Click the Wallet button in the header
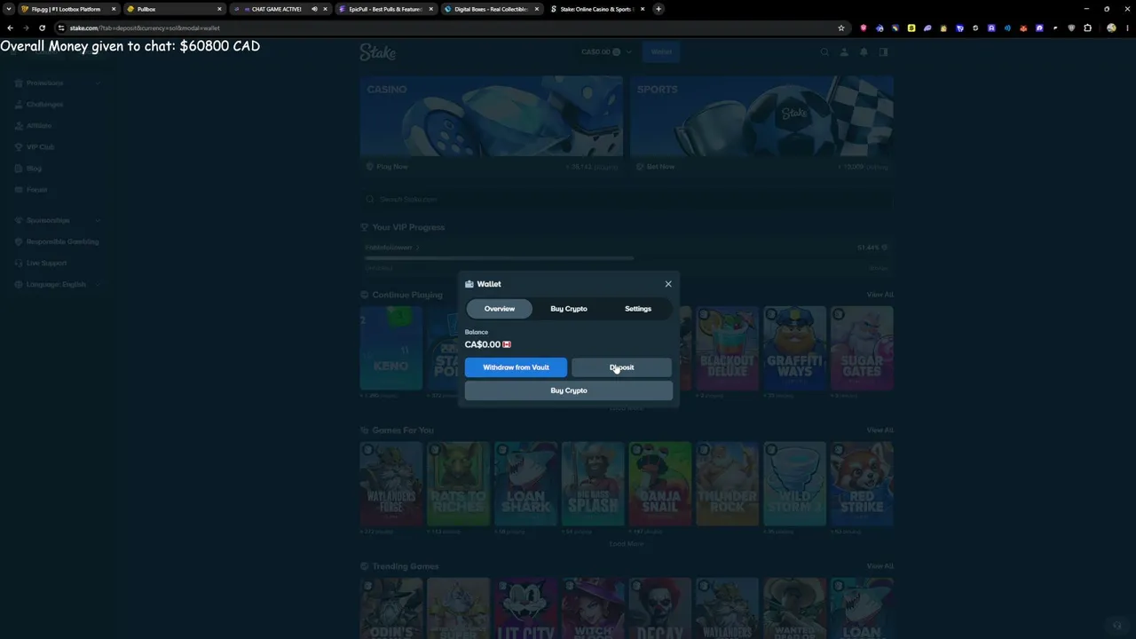 (x=661, y=51)
